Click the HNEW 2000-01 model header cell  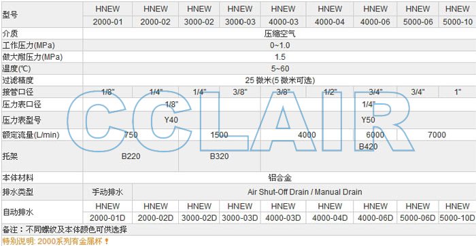tap(107, 16)
